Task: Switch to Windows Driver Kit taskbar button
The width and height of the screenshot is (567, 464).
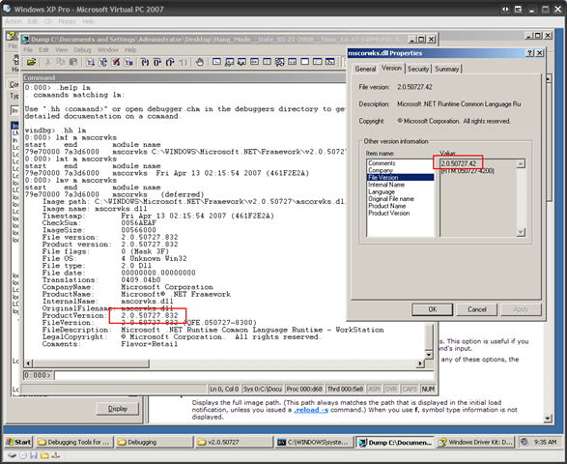Action: click(475, 442)
